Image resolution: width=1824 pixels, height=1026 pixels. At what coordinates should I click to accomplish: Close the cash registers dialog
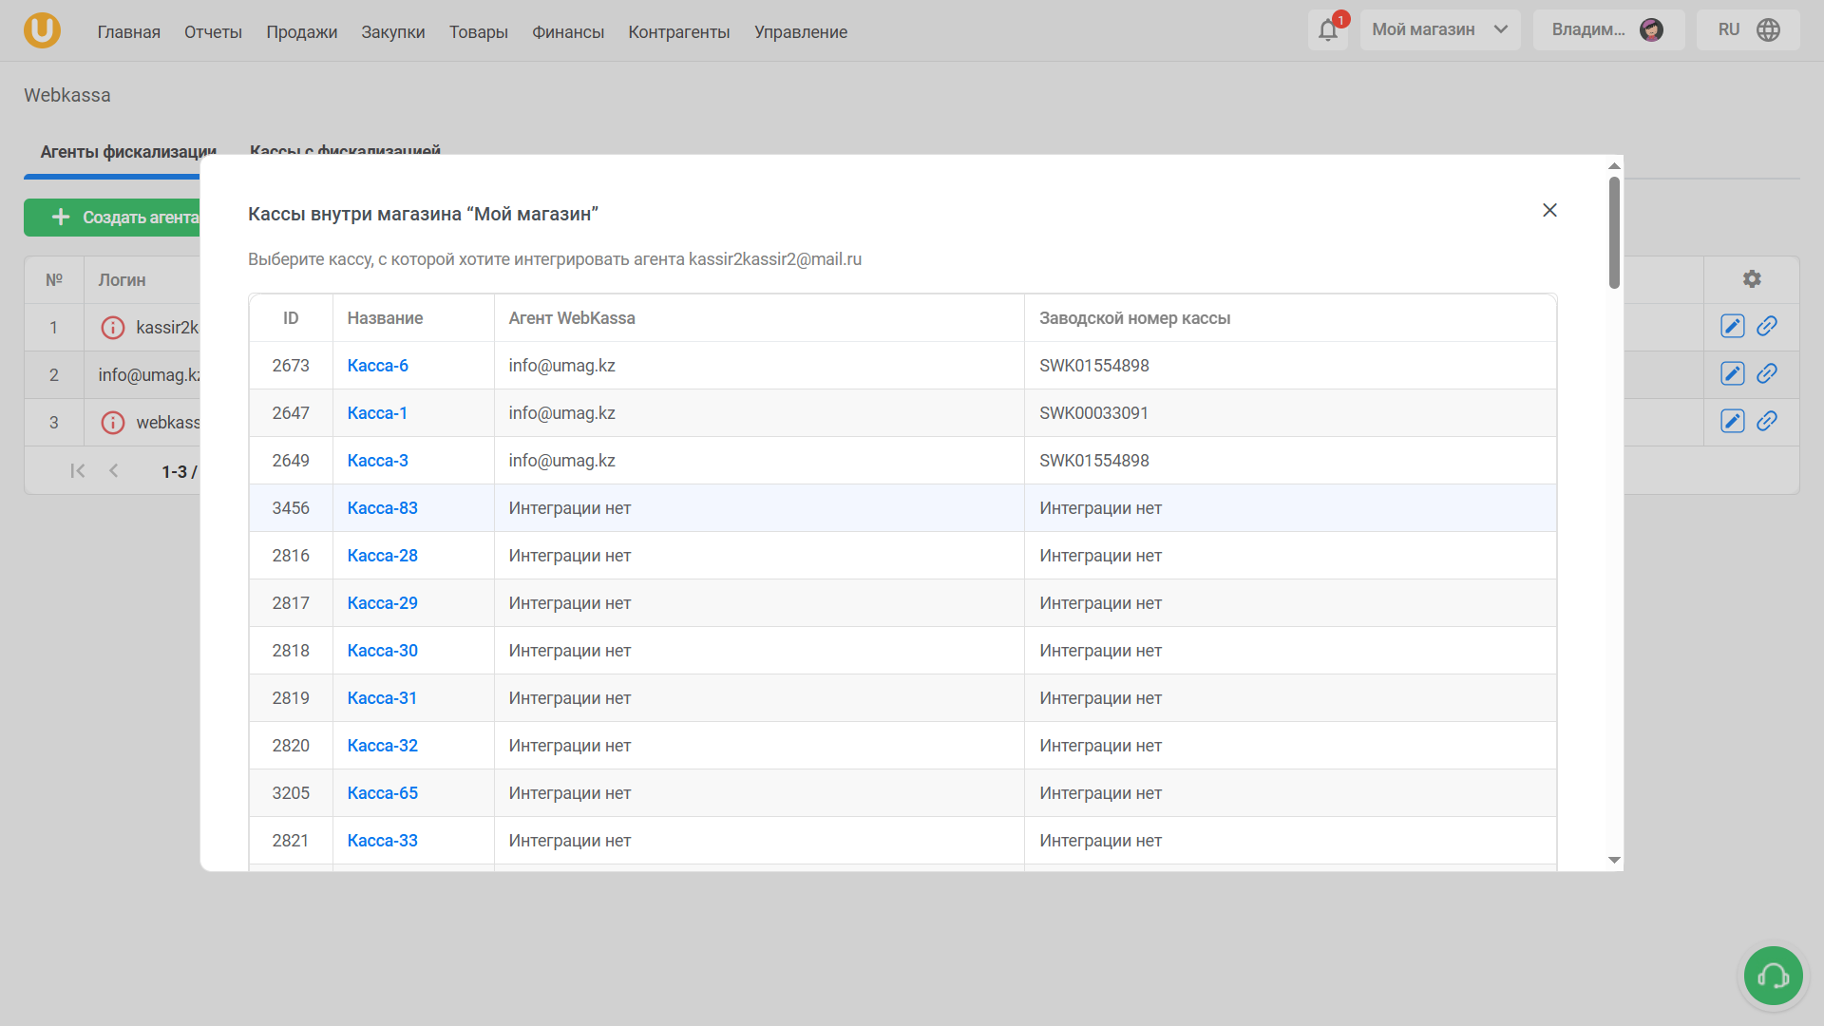(1549, 210)
